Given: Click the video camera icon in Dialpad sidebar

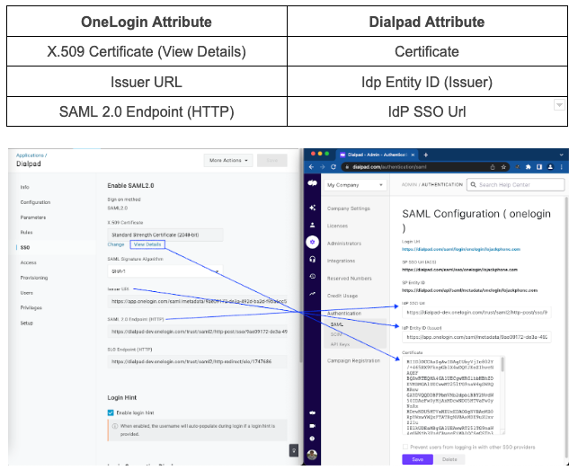Looking at the screenshot, I should (312, 426).
